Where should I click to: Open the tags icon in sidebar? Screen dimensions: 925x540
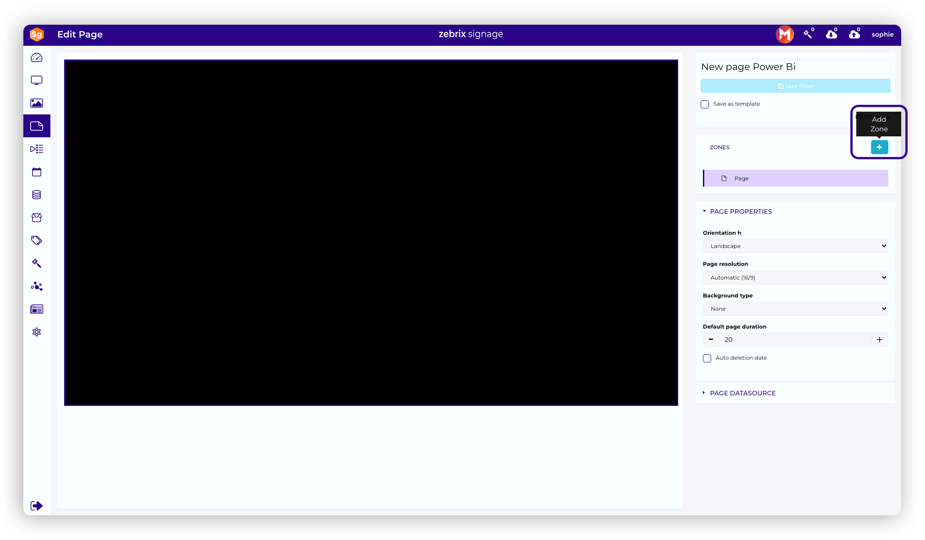[x=37, y=241]
